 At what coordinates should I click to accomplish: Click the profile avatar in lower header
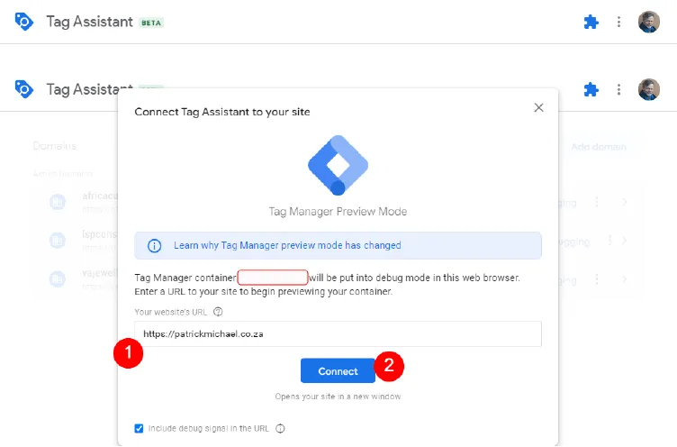click(x=648, y=89)
